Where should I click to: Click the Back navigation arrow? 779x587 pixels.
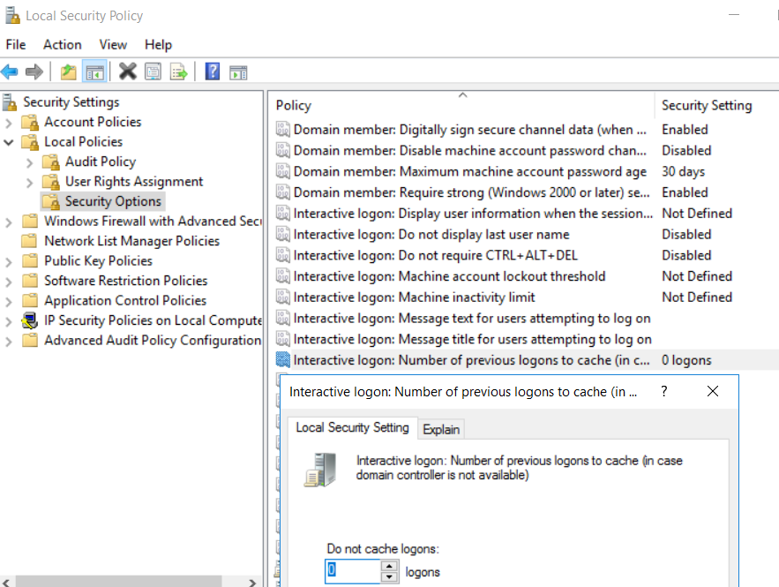coord(11,71)
